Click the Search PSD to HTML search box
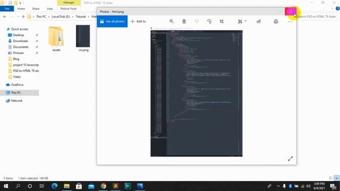Screen dimensions: 340x191 pyautogui.click(x=317, y=16)
